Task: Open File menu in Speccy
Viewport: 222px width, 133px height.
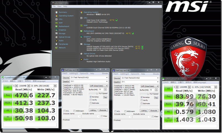Action: (54, 6)
